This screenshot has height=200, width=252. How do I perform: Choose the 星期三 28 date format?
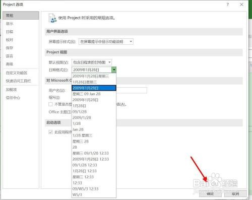pos(94,142)
